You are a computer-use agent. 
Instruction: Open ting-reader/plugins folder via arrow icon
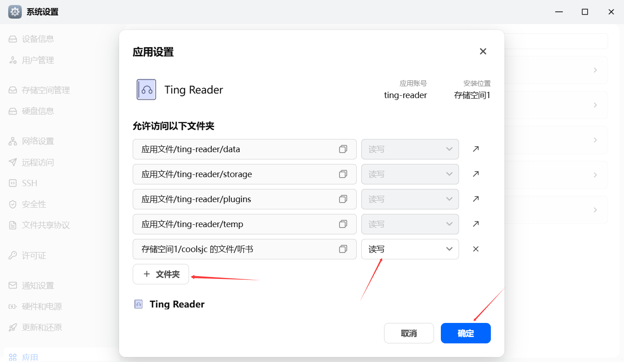pos(476,199)
